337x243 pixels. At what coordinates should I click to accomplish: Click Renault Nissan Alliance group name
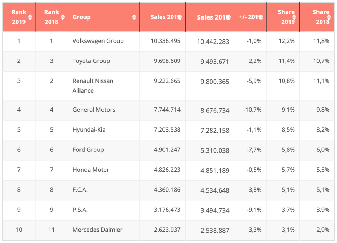tap(93, 86)
